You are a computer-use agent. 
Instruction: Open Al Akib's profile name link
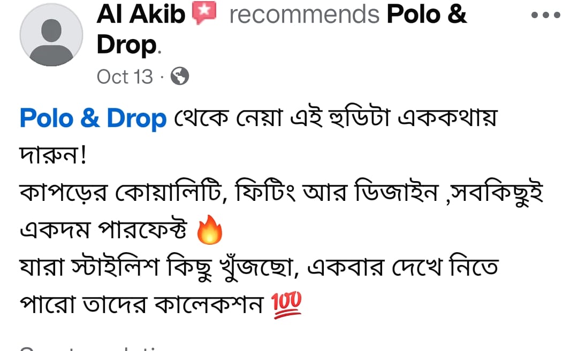(140, 14)
